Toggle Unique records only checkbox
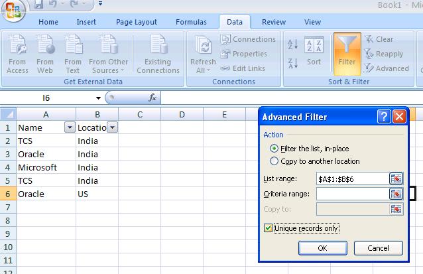 click(268, 228)
